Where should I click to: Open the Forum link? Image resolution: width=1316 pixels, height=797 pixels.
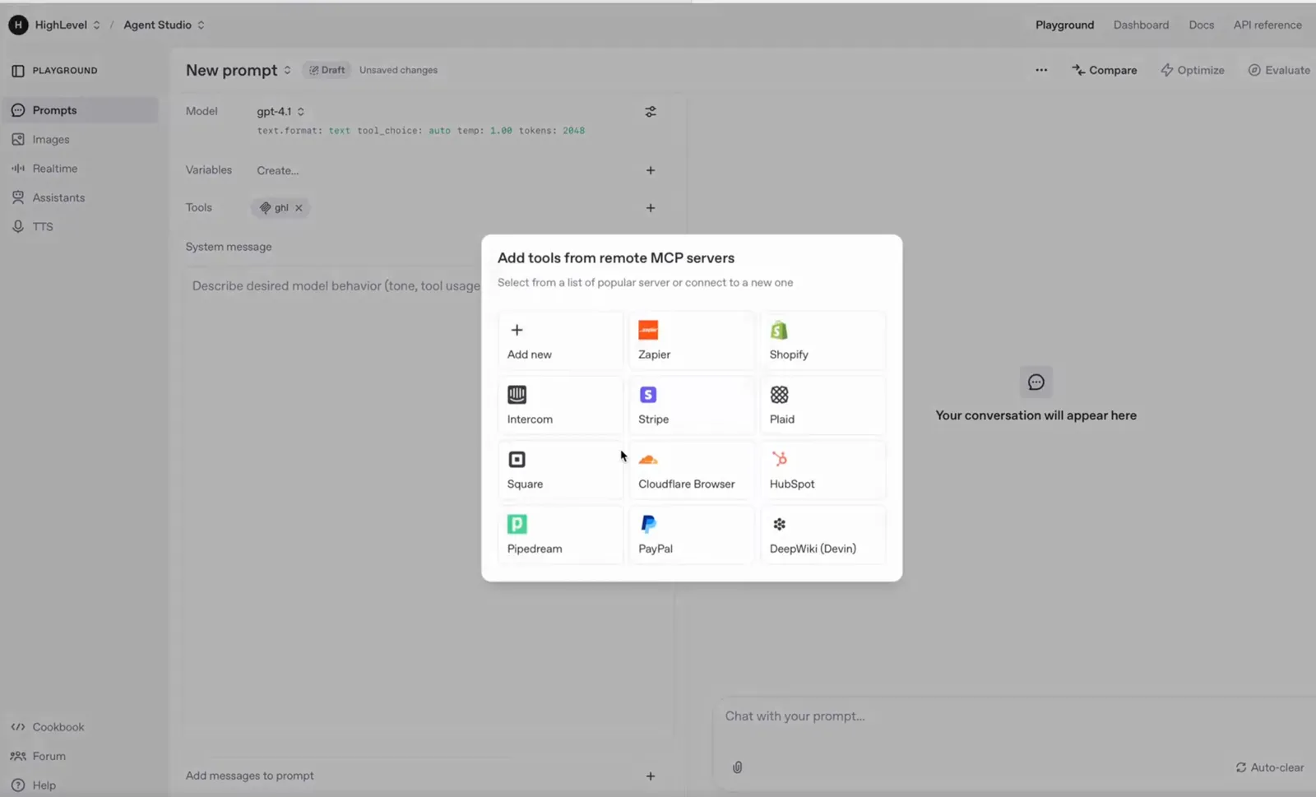39,757
